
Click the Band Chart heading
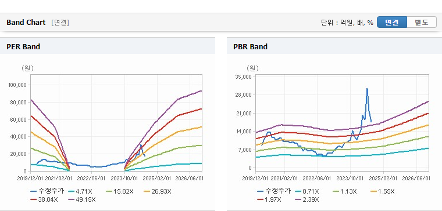click(26, 23)
